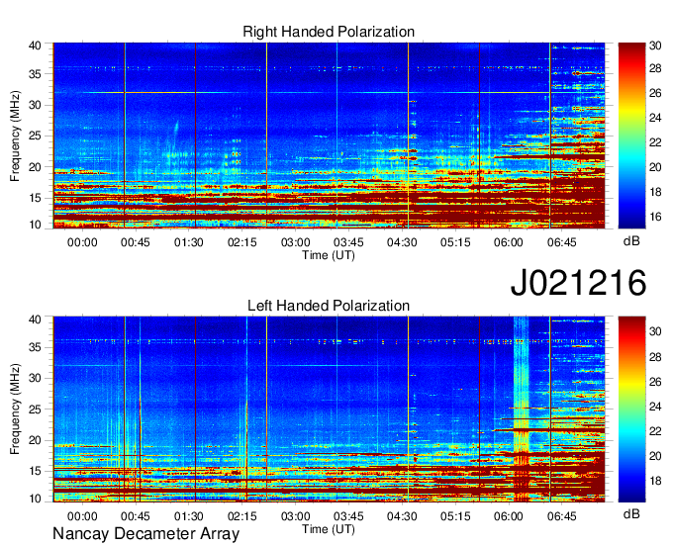
Task: Click 03:45 time tick under Right Handed plot
Action: point(348,242)
